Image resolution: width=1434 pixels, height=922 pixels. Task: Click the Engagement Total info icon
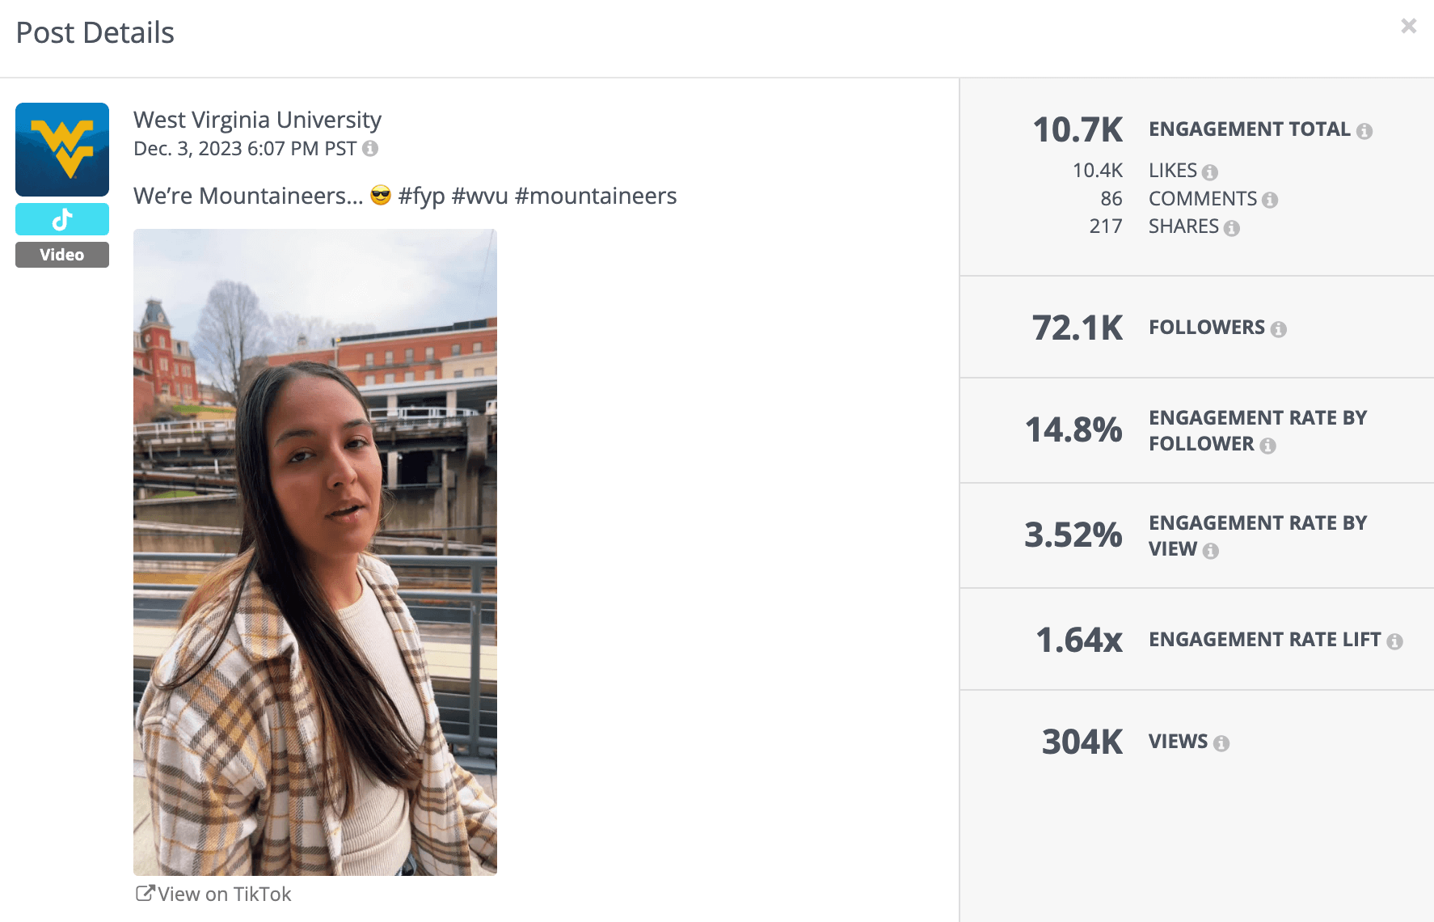coord(1365,129)
